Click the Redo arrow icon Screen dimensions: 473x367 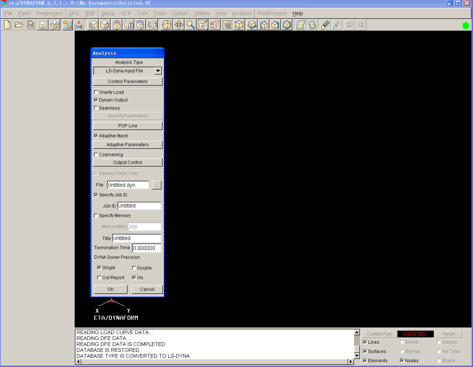[x=361, y=25]
